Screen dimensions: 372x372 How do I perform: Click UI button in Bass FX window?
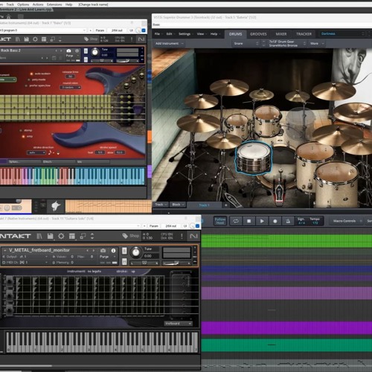pos(132,31)
